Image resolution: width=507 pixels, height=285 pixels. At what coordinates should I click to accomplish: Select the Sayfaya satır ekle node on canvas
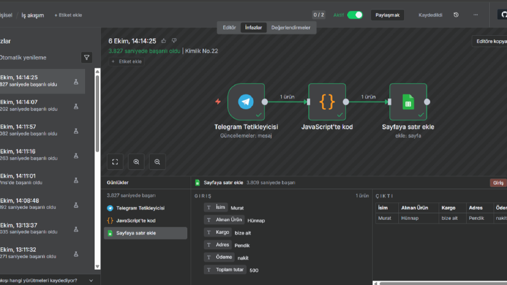click(x=408, y=102)
